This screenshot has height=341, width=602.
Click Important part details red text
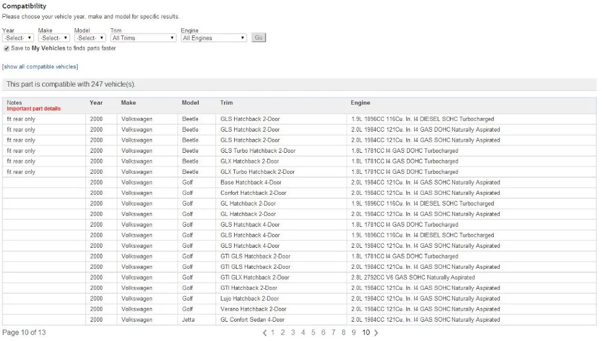coord(34,109)
